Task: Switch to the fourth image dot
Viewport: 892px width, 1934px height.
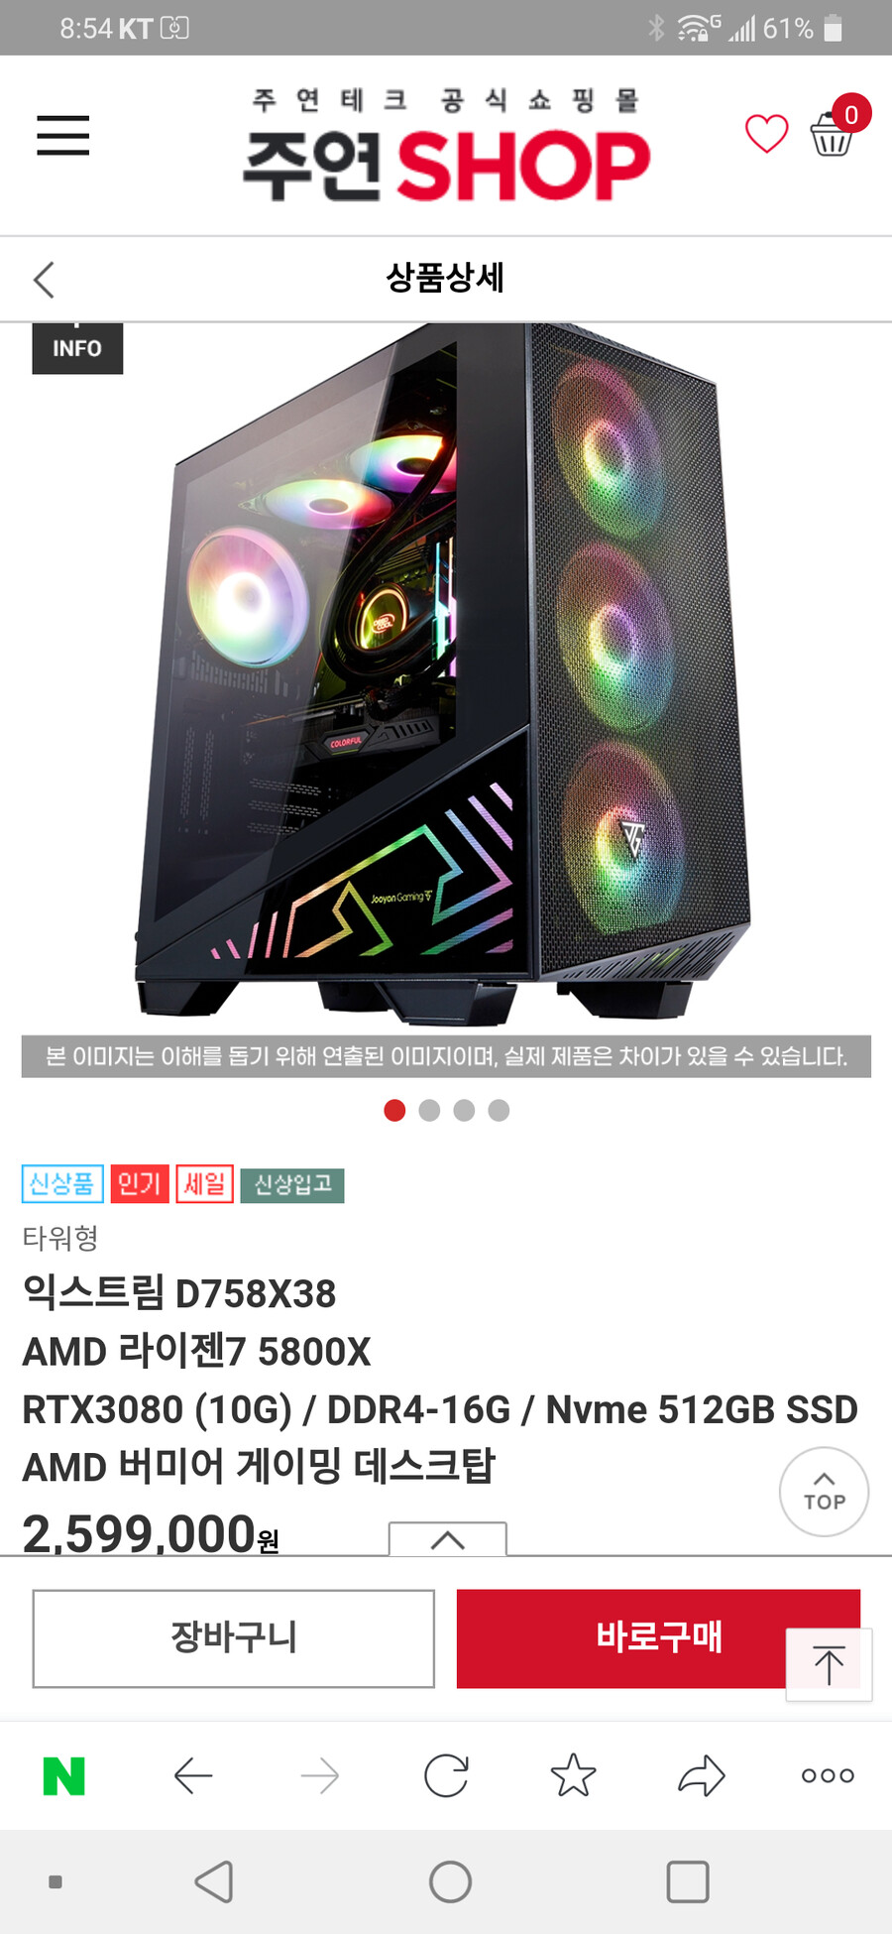Action: tap(499, 1110)
